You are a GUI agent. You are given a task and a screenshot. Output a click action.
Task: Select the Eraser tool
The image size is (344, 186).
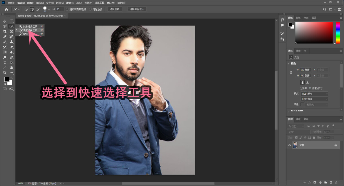[11, 47]
